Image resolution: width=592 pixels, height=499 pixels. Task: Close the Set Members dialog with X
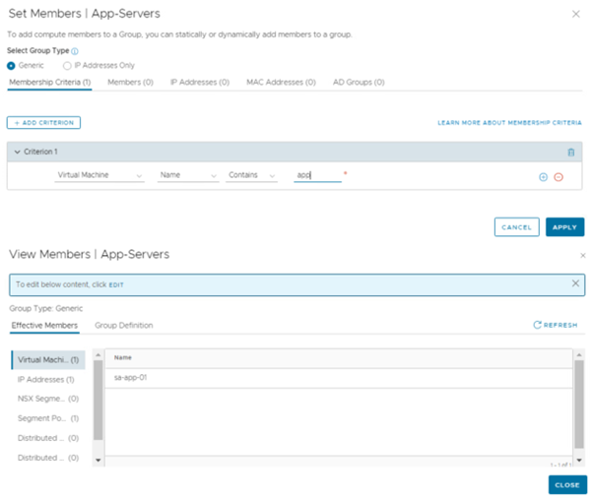click(576, 14)
